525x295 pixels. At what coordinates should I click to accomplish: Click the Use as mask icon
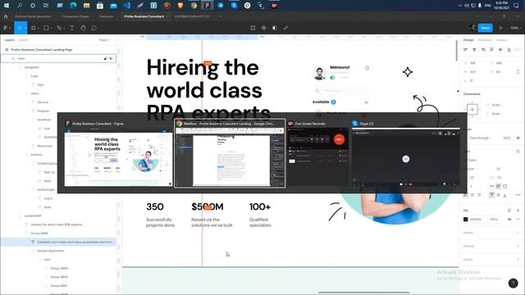(x=275, y=28)
